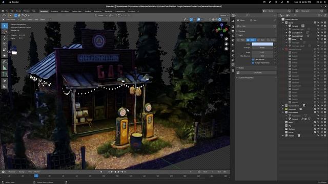Click the current frame marker on timeline
The width and height of the screenshot is (328, 184).
[x=36, y=176]
